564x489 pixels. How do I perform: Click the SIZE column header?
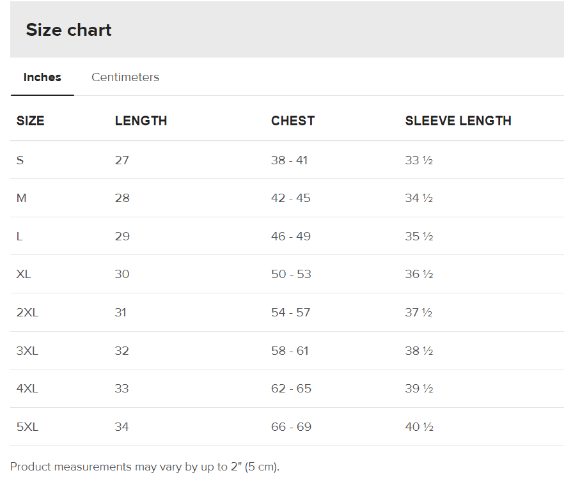click(x=30, y=121)
